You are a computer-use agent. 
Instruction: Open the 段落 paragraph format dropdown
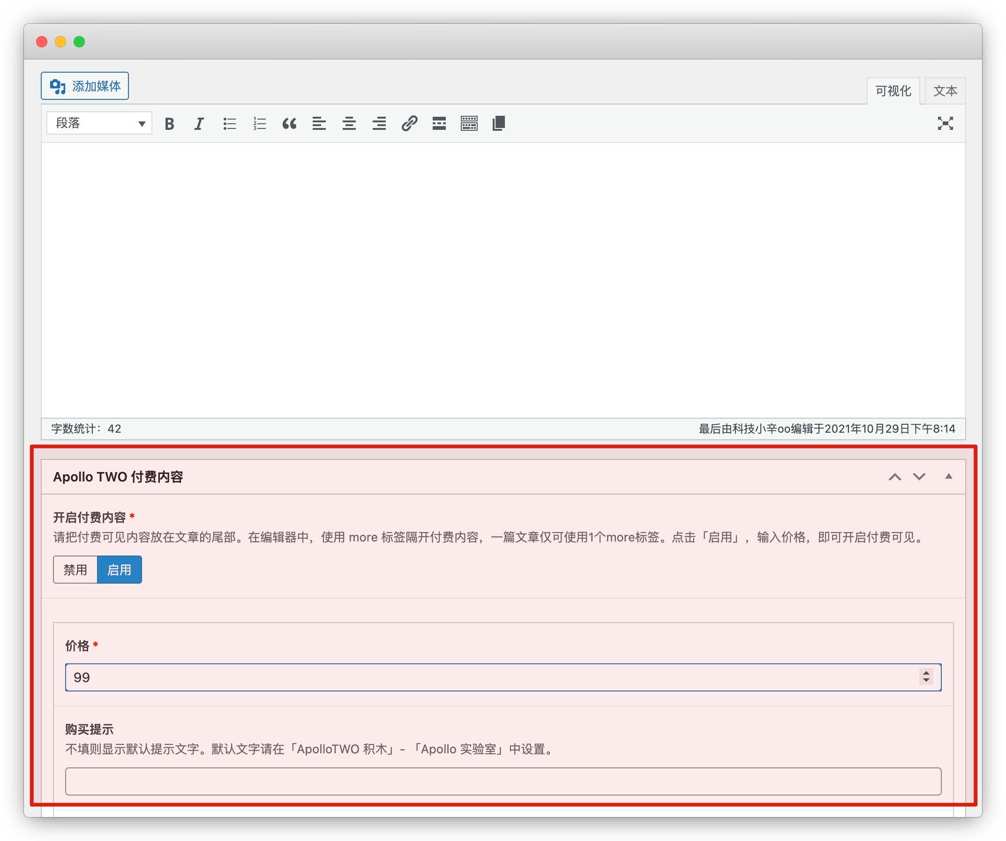tap(100, 124)
